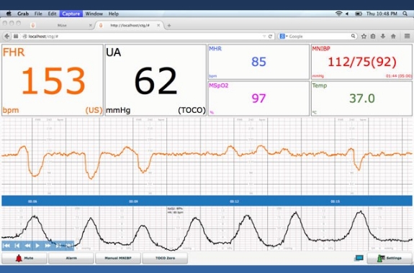The image size is (414, 273).
Task: Mute alarms with the red bell button
Action: pyautogui.click(x=24, y=258)
